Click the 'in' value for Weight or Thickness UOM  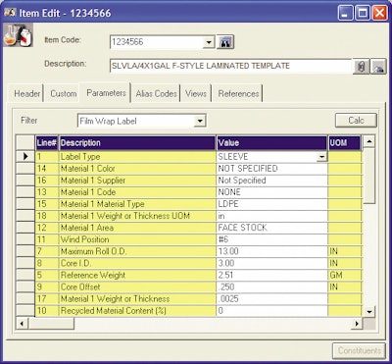[271, 216]
